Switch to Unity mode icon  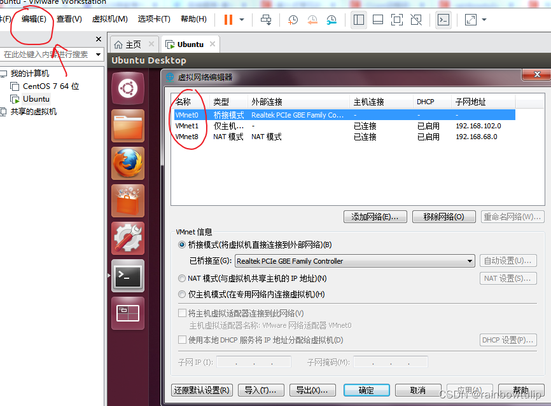416,20
